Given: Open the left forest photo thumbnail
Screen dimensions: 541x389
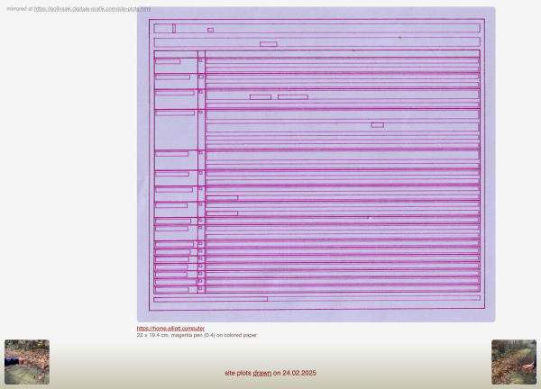Looking at the screenshot, I should coord(27,362).
